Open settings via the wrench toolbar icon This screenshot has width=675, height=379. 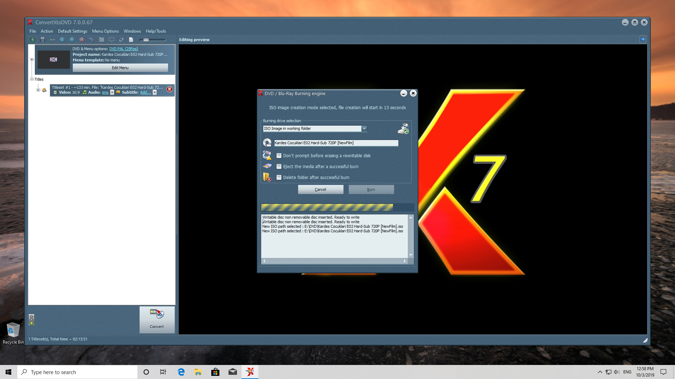91,40
